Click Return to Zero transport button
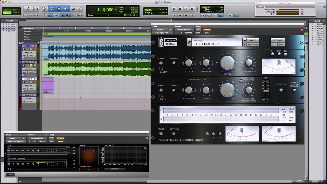Viewport: 327px width, 184px height. point(174,15)
